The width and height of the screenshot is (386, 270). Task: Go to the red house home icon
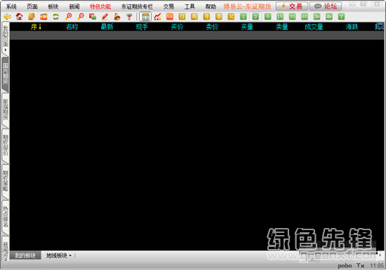[19, 17]
